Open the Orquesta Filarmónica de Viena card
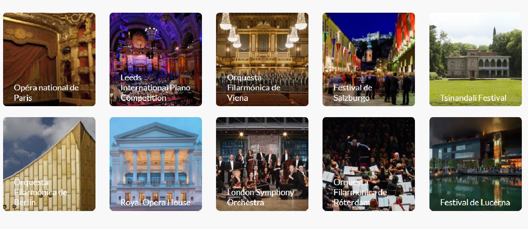The height and width of the screenshot is (229, 528). pos(262,59)
